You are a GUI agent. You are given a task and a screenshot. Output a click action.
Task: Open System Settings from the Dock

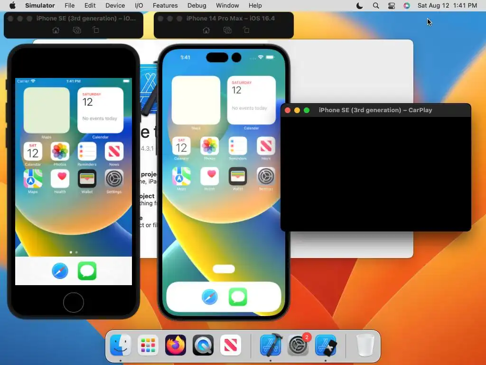(x=298, y=345)
